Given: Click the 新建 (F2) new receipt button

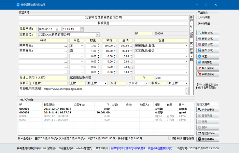Looking at the screenshot, I should (208, 32).
